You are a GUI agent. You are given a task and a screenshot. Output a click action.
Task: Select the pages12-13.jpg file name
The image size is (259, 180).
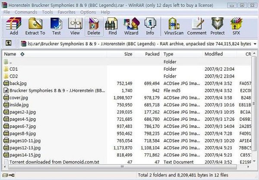[x=25, y=148]
